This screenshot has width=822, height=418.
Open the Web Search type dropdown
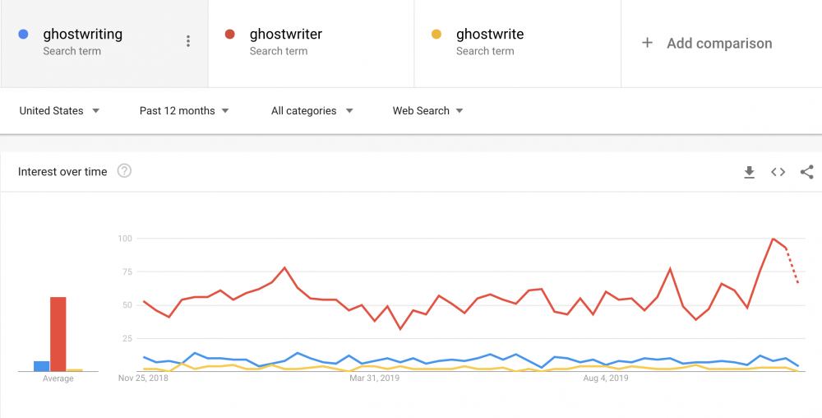point(427,111)
